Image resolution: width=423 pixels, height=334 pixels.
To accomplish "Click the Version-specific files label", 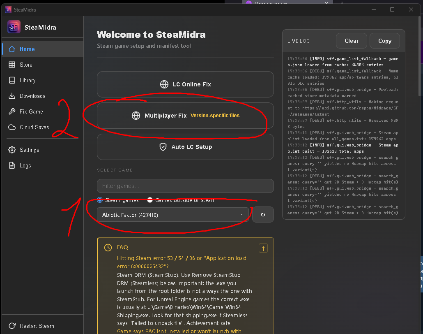I will [x=215, y=116].
